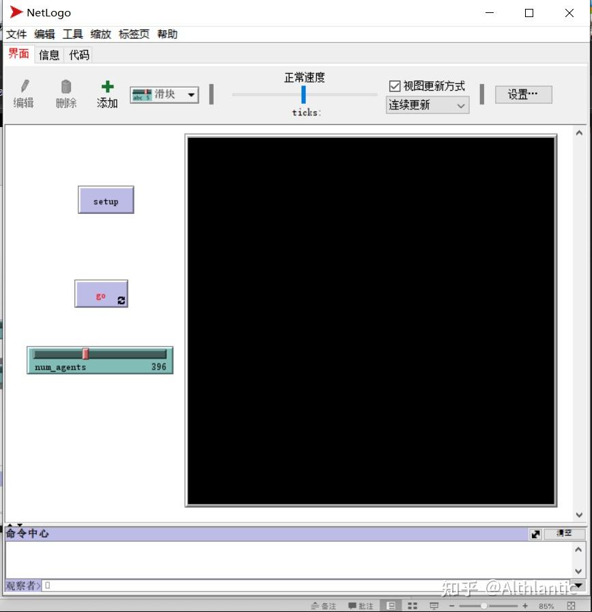Toggle the 视图更新方式 checkbox
The width and height of the screenshot is (592, 612).
tap(395, 85)
